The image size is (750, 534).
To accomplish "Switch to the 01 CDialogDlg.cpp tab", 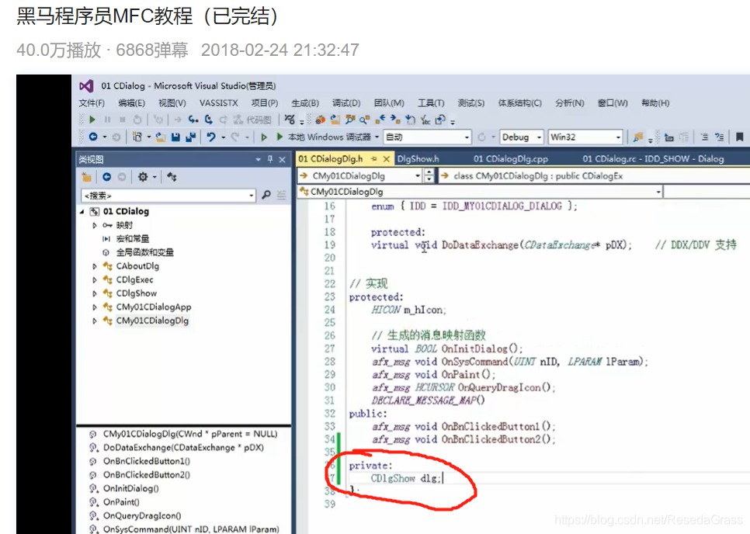I will tap(511, 158).
